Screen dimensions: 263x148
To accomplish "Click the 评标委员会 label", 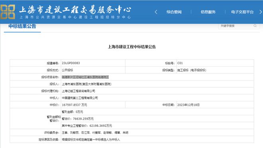I will point(52,133).
